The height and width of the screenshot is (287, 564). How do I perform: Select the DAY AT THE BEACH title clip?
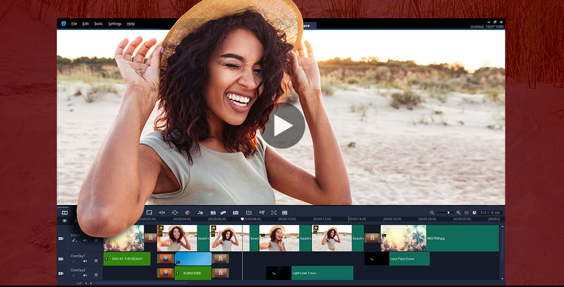[x=127, y=259]
